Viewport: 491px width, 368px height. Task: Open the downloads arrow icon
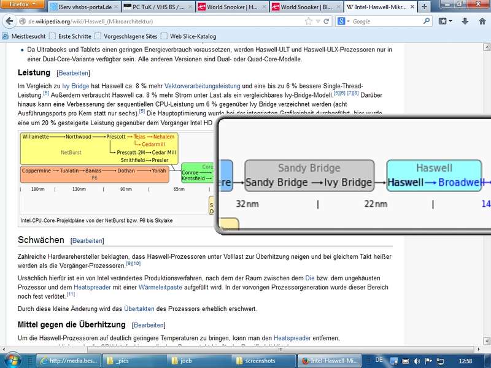[x=465, y=21]
